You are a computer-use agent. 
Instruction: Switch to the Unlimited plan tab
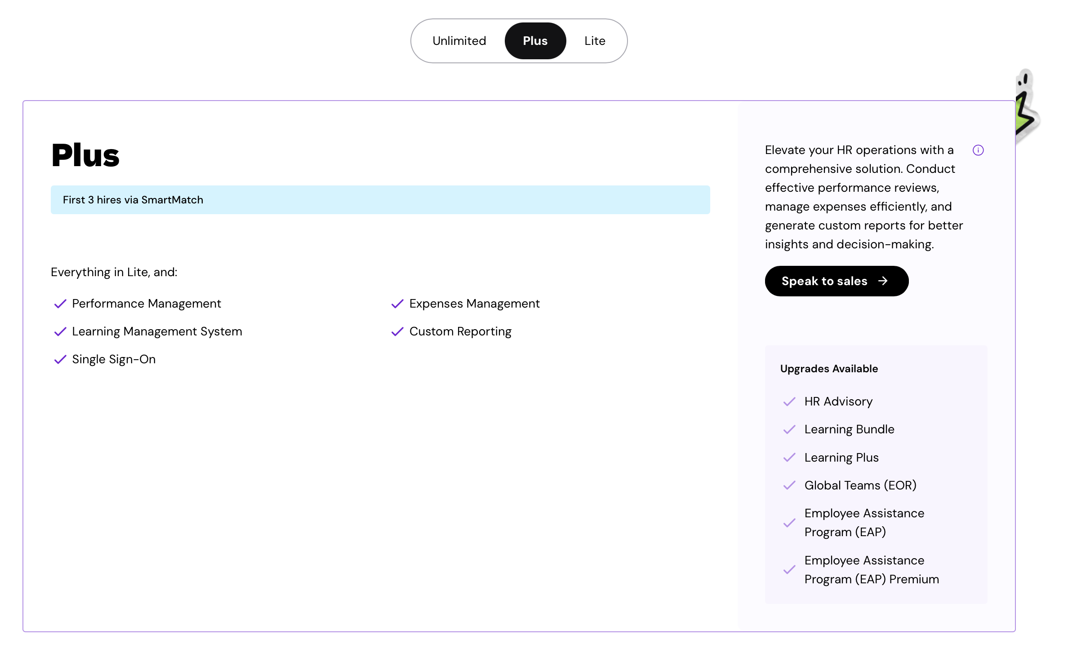pyautogui.click(x=459, y=40)
